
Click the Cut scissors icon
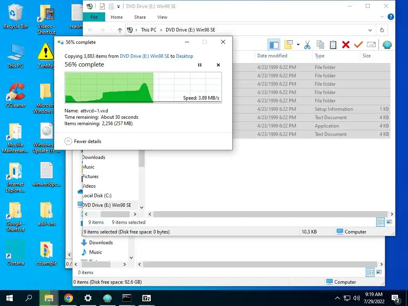coord(307,45)
